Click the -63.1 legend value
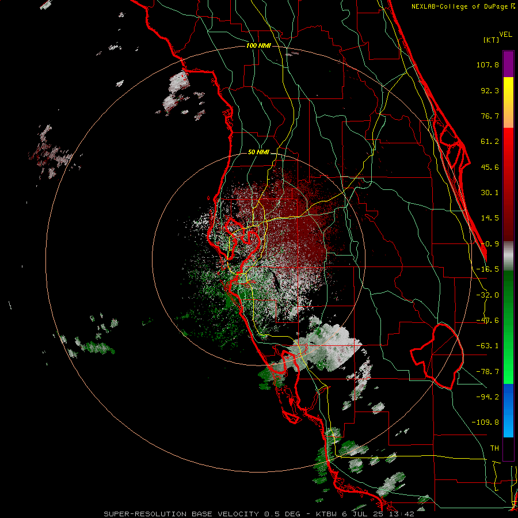518x518 pixels. click(487, 346)
